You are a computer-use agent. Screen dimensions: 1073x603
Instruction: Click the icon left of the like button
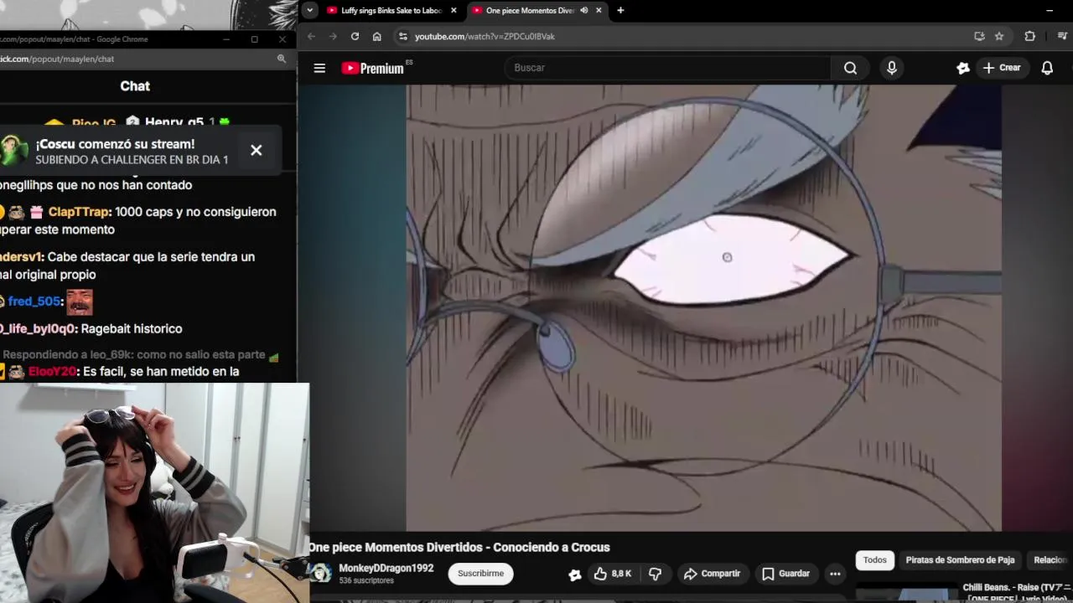[x=574, y=575]
